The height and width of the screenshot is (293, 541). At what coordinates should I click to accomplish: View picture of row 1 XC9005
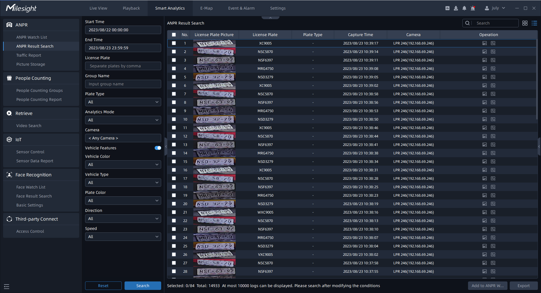[485, 43]
